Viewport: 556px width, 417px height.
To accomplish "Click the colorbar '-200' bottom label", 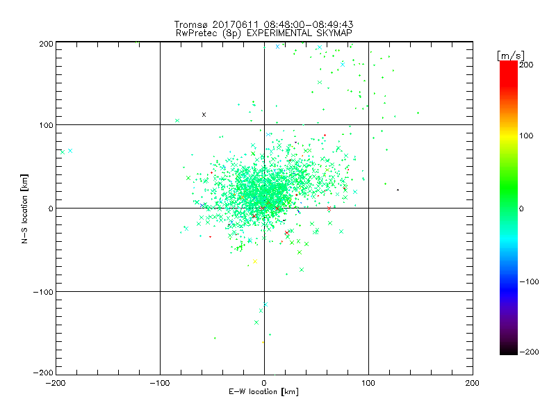I will [x=529, y=352].
